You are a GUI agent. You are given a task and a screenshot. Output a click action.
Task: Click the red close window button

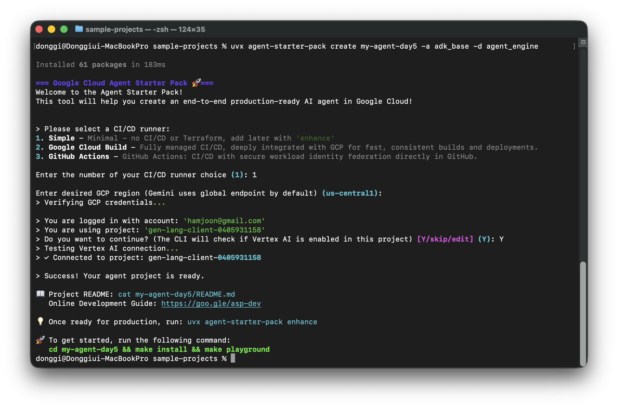click(x=39, y=29)
